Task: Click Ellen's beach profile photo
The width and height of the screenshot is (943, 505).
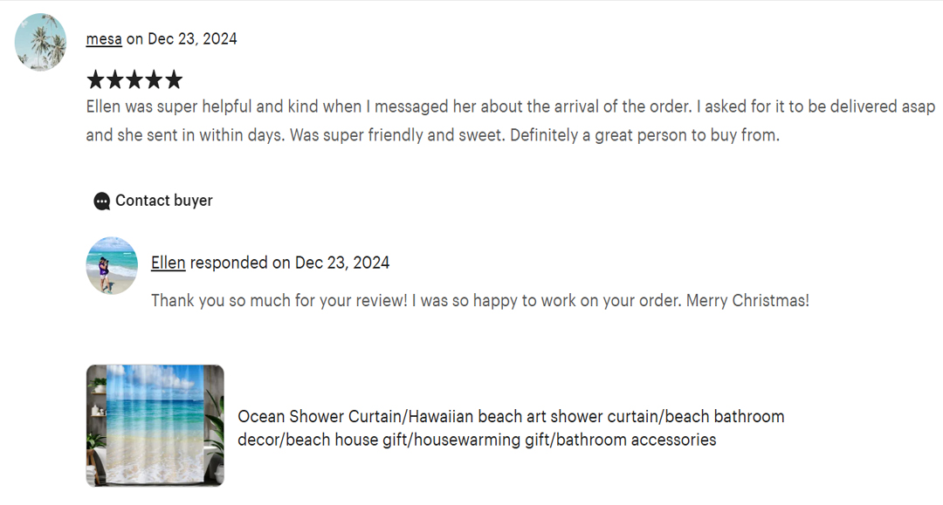Action: tap(112, 265)
